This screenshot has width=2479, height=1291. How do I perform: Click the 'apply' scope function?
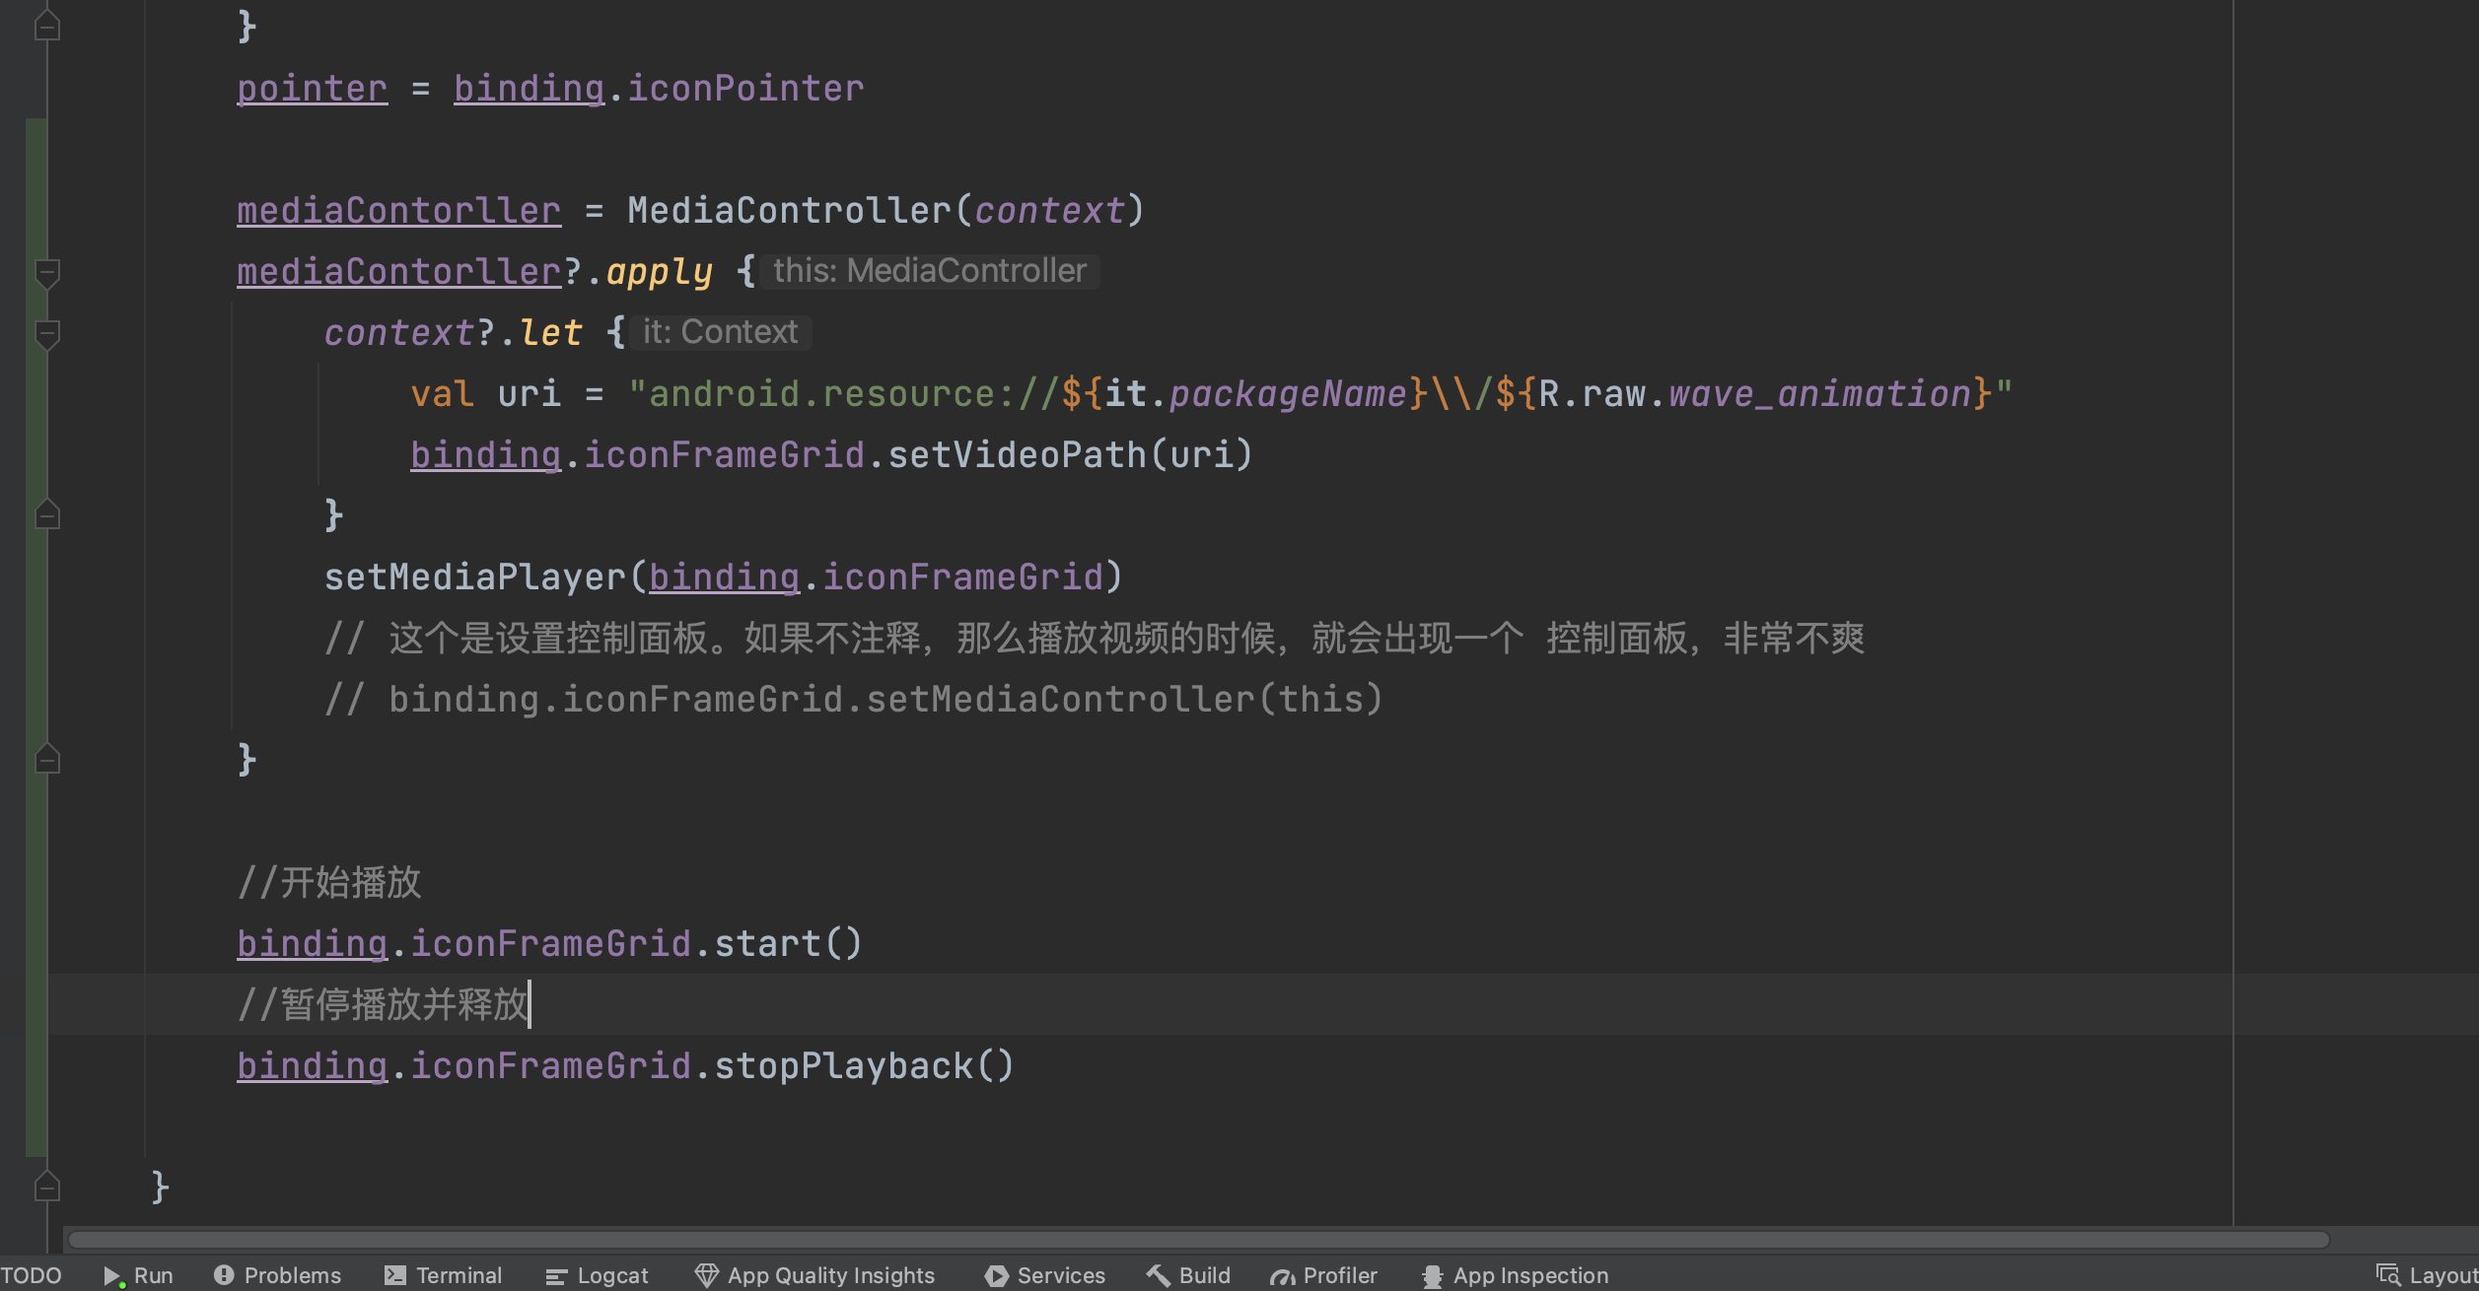[x=659, y=272]
